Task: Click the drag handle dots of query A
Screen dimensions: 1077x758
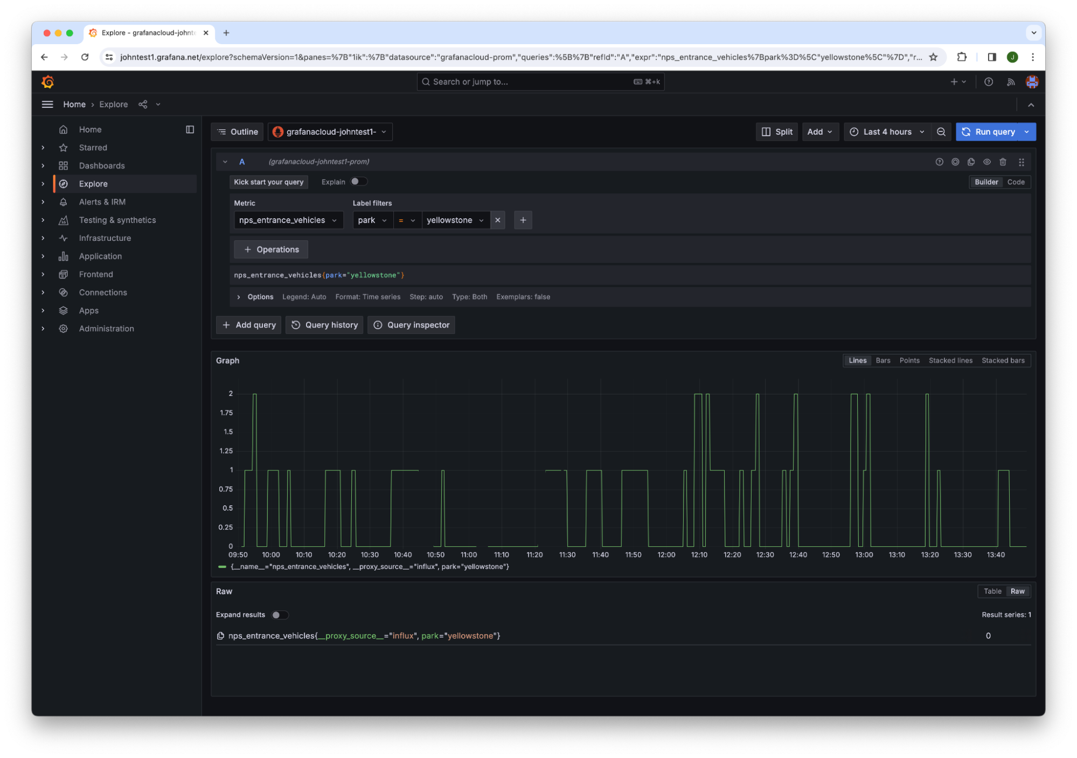Action: pos(1022,162)
